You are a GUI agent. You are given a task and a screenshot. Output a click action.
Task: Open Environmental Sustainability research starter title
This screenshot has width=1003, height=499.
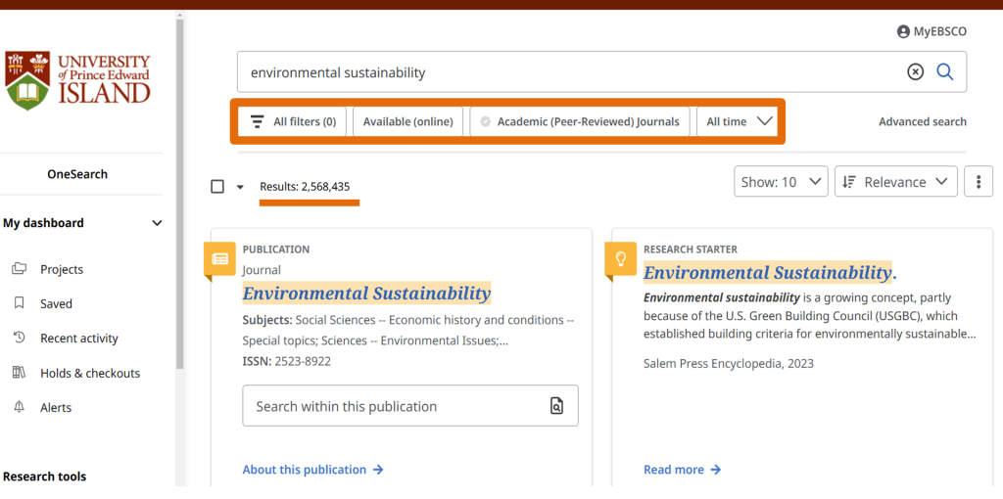[770, 273]
